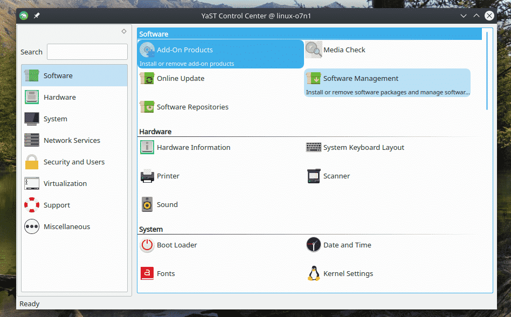511x317 pixels.
Task: Click the blue Software section header
Action: tap(309, 34)
